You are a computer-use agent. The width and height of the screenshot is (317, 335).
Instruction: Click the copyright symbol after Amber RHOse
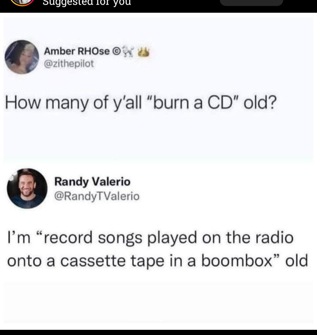pyautogui.click(x=116, y=51)
